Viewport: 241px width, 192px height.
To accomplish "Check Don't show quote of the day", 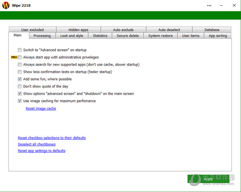I will (20, 86).
